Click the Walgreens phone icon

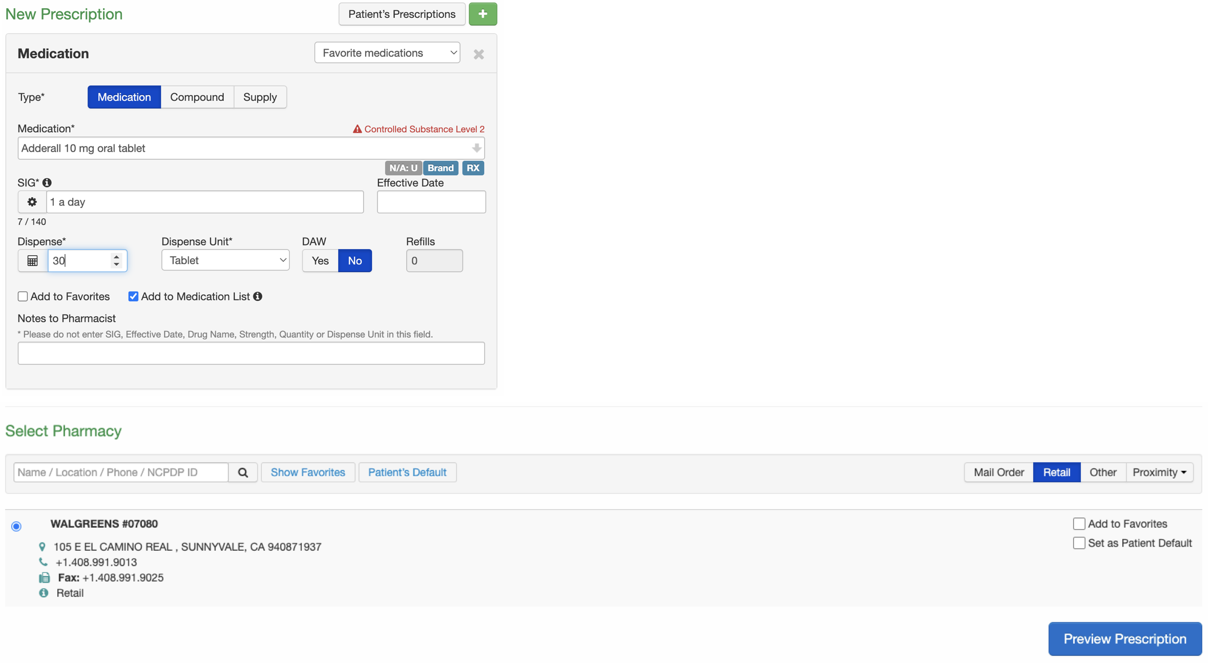(x=43, y=562)
